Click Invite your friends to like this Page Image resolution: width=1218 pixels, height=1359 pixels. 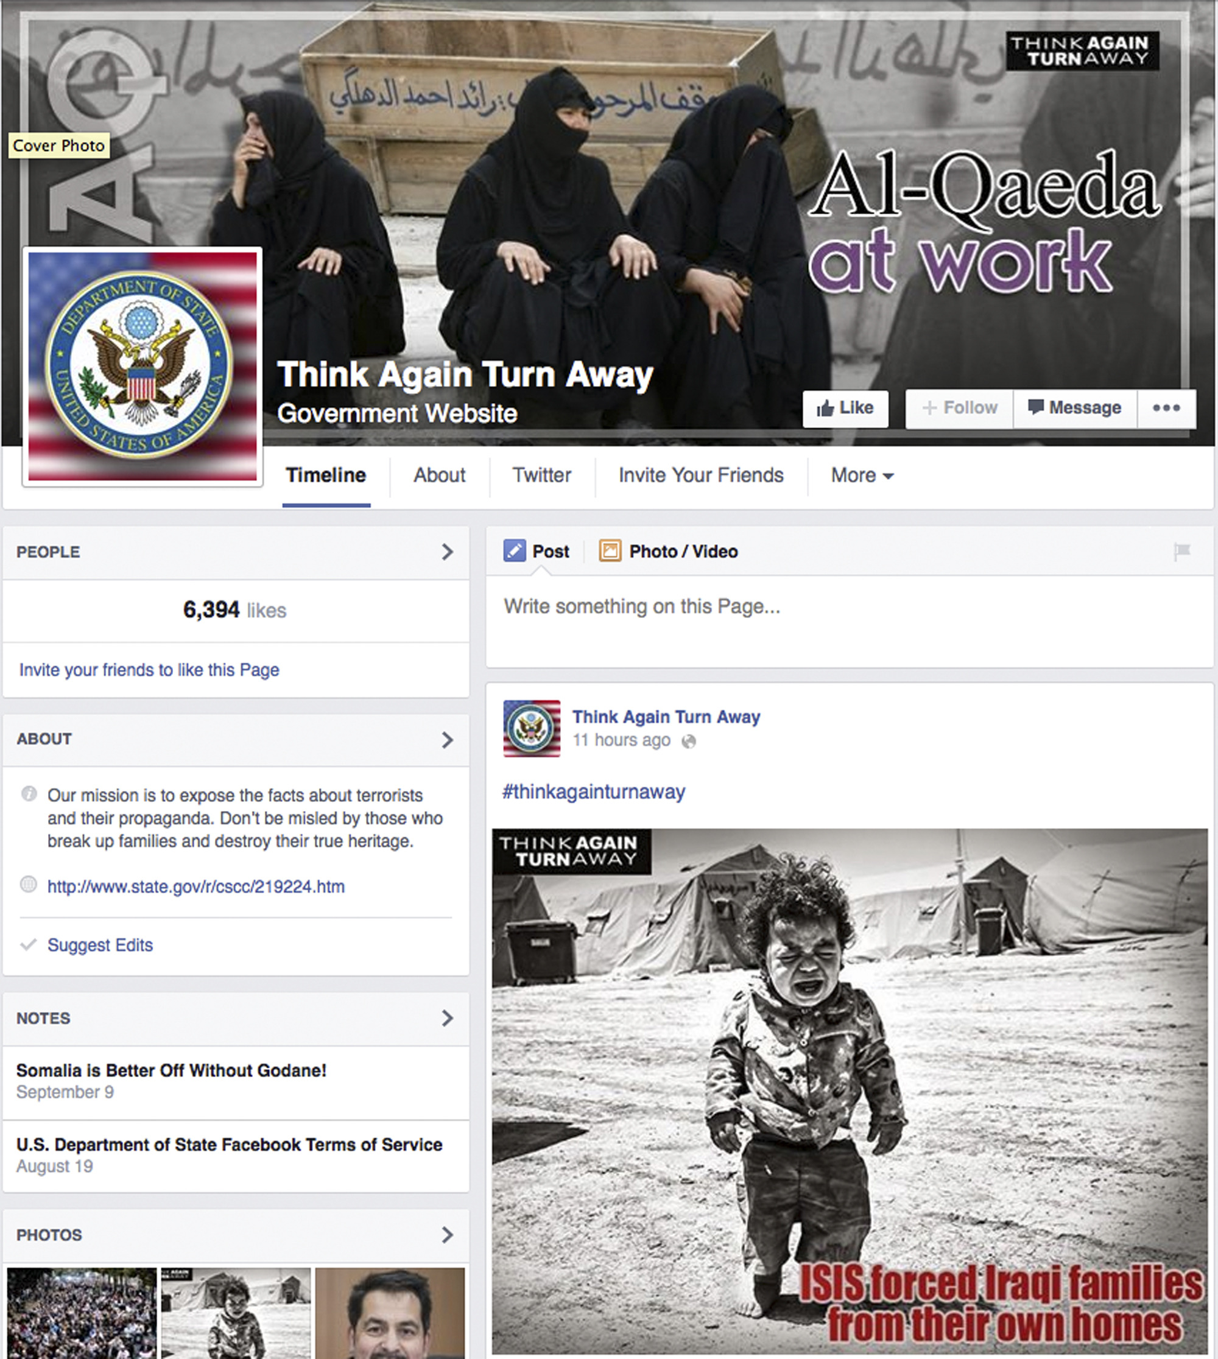click(149, 670)
